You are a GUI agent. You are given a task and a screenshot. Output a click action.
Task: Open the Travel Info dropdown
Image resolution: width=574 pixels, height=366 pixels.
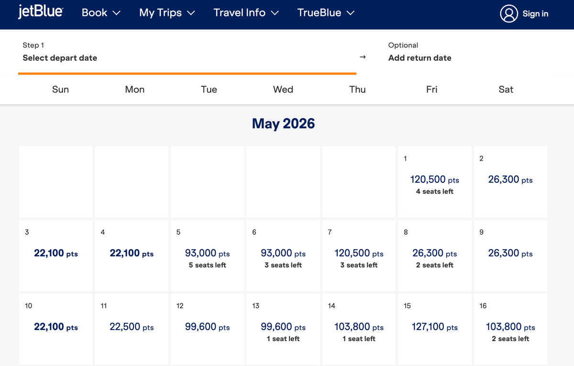(x=245, y=13)
